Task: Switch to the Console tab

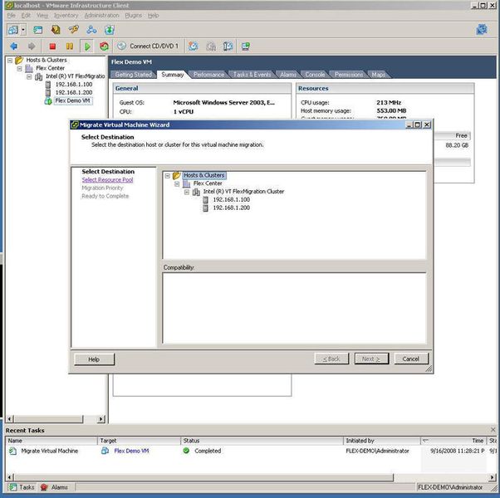Action: tap(315, 75)
